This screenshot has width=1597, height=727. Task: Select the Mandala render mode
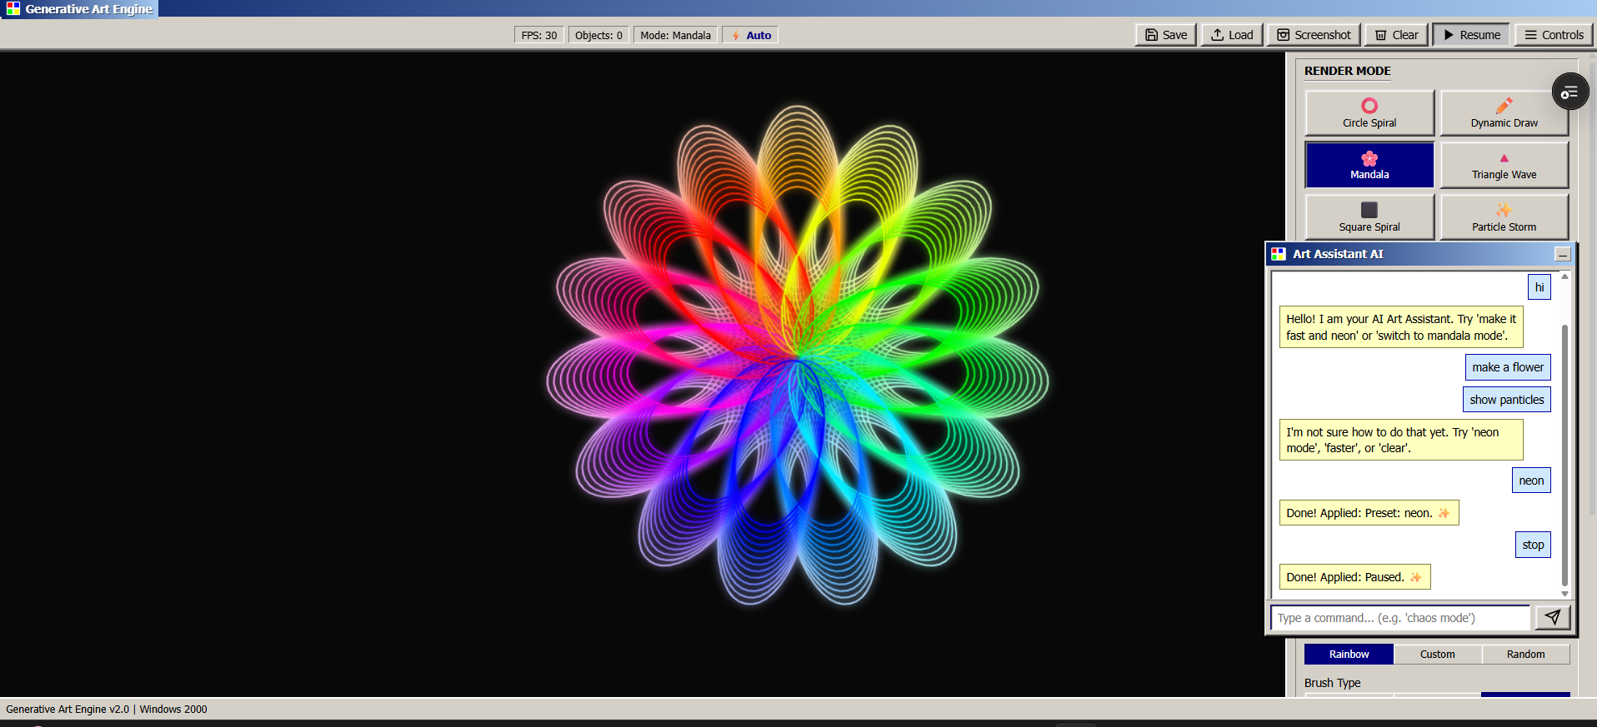(1369, 165)
